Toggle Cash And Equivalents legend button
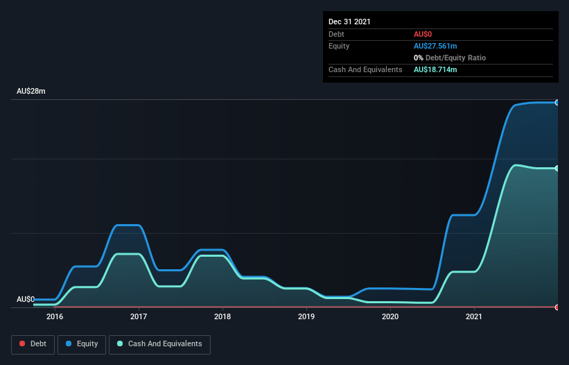 pos(159,344)
